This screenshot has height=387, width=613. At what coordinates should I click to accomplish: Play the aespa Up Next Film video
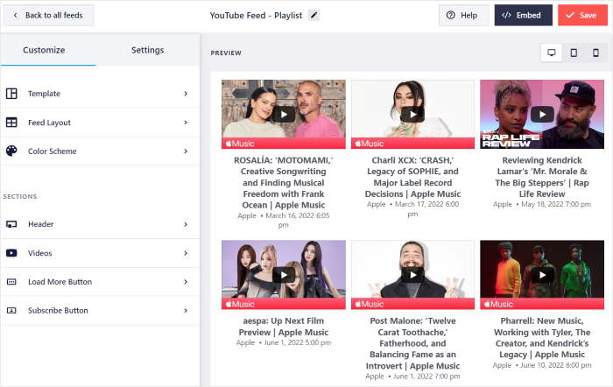coord(284,275)
